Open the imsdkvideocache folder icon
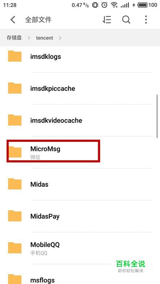The height and width of the screenshot is (284, 160). [x=15, y=120]
